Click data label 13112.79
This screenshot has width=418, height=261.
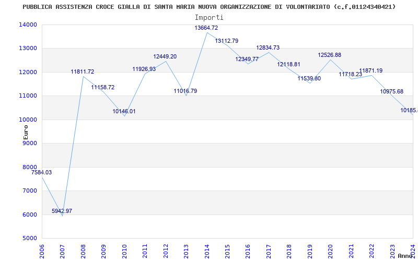[x=227, y=41]
